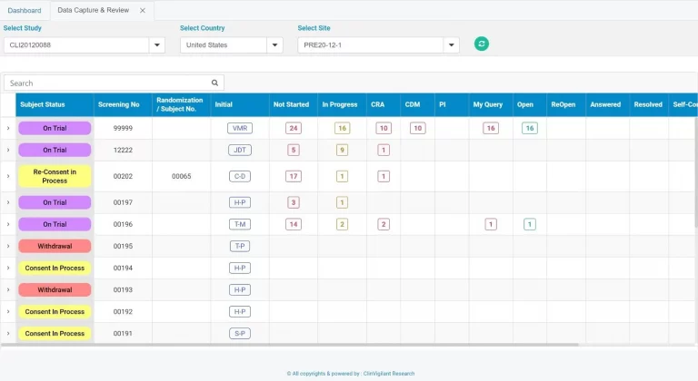Screen dimensions: 698x381
Task: Click the horizontal scrollbar under the table
Action: [x=291, y=345]
